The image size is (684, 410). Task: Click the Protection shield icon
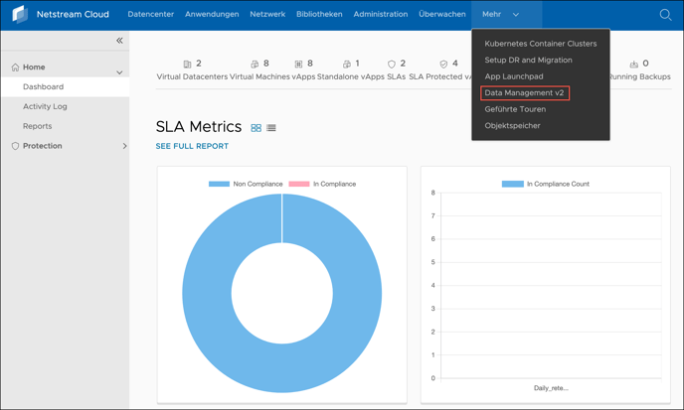click(15, 146)
